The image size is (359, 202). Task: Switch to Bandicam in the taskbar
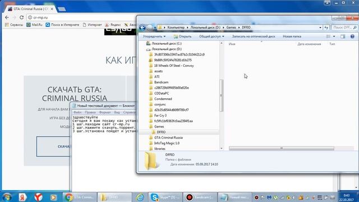coord(200,197)
